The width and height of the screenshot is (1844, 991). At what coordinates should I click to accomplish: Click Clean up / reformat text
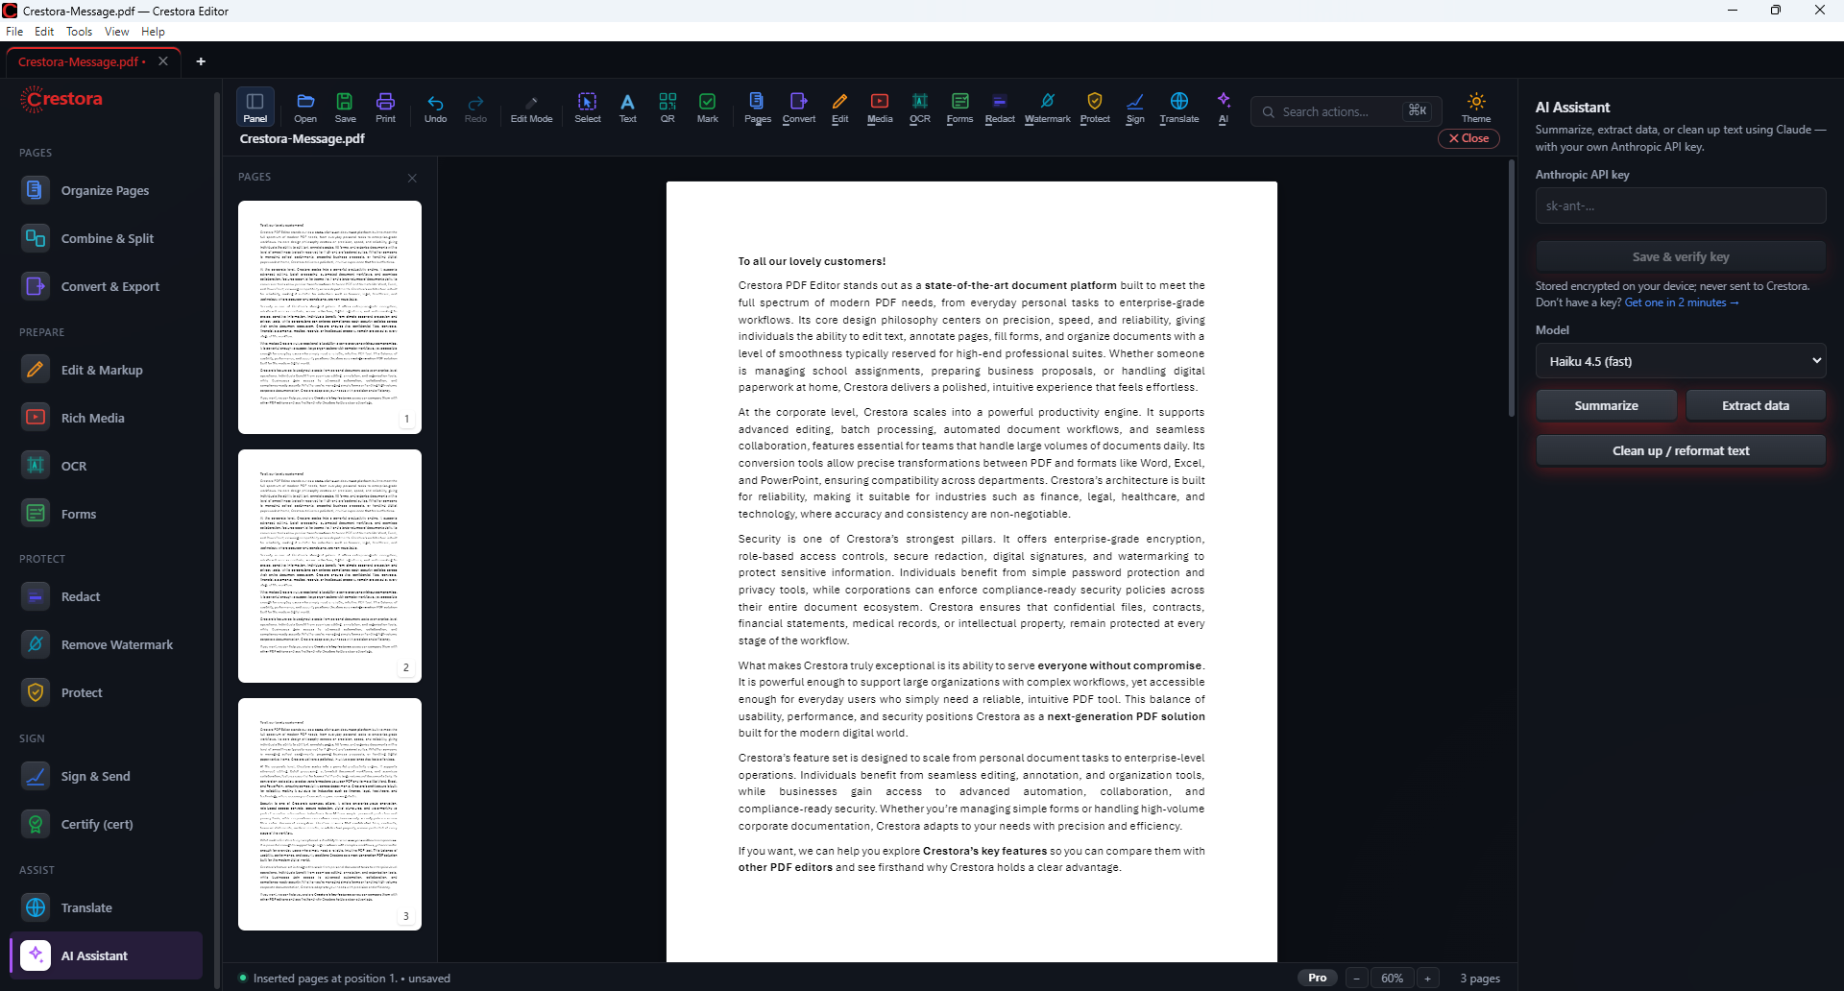pyautogui.click(x=1680, y=450)
